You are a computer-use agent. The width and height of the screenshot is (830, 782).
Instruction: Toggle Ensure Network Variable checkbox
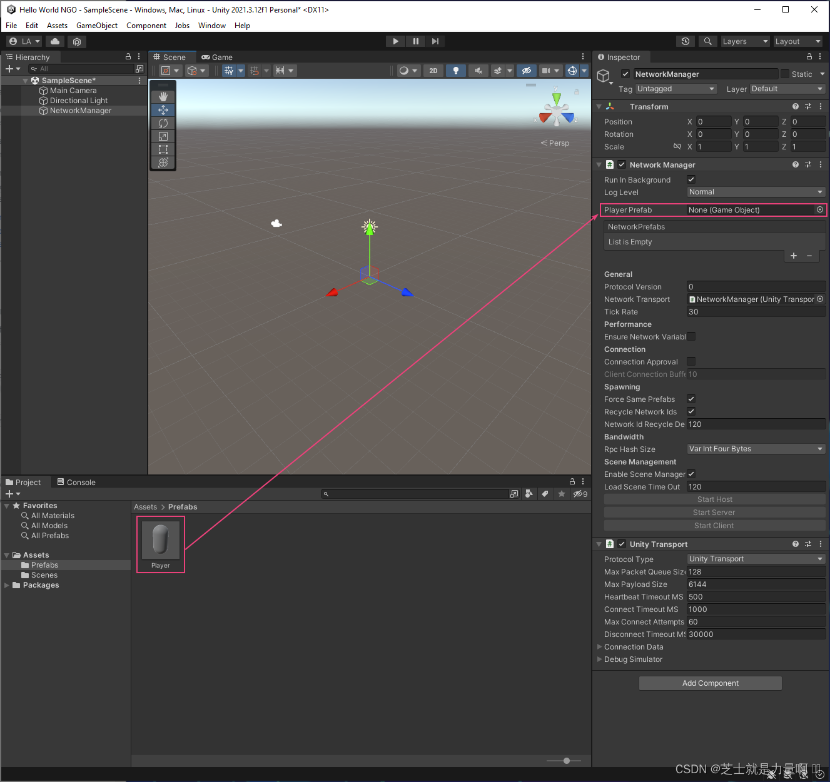coord(691,337)
